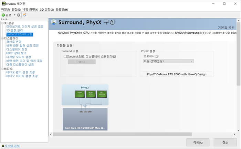Open the 바탕 화면(K) menu
This screenshot has height=149, width=241.
point(30,10)
